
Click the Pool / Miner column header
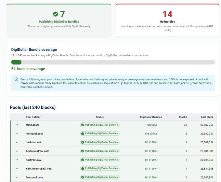pyautogui.click(x=33, y=117)
